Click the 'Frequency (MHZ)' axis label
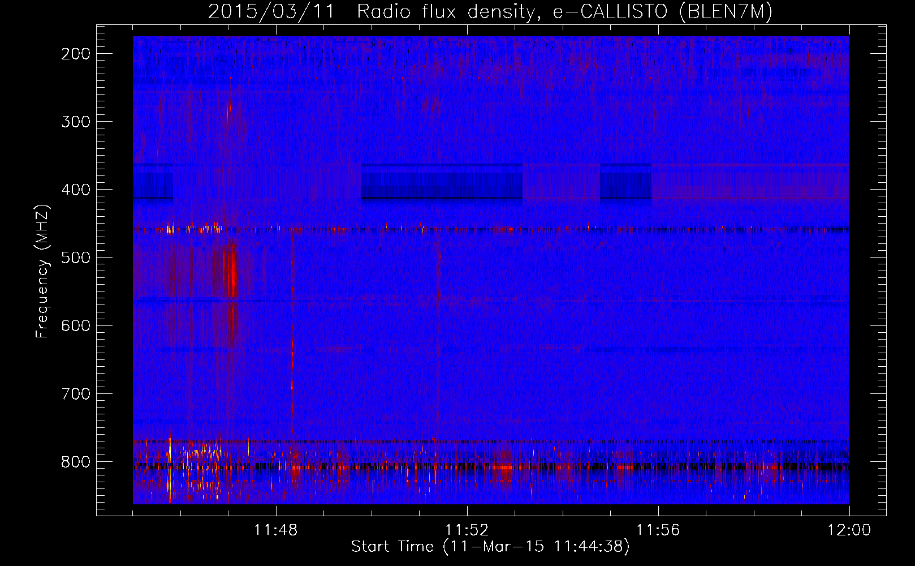The width and height of the screenshot is (915, 566). 42,271
